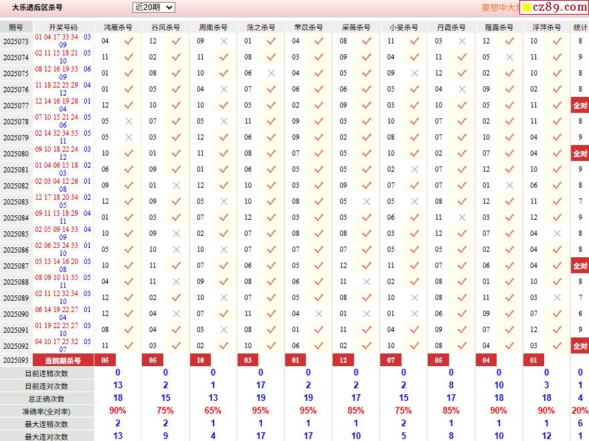Click the X mark for 鸿雁杀号 in 2025079

129,138
